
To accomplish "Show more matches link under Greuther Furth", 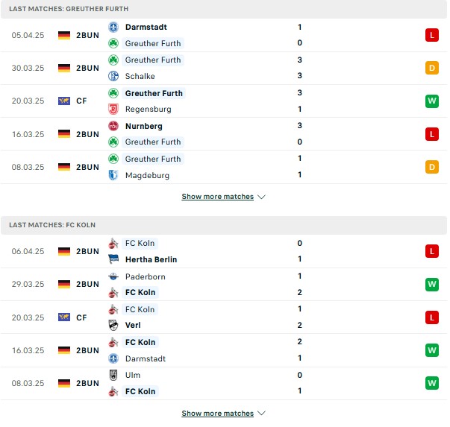I will click(x=218, y=197).
